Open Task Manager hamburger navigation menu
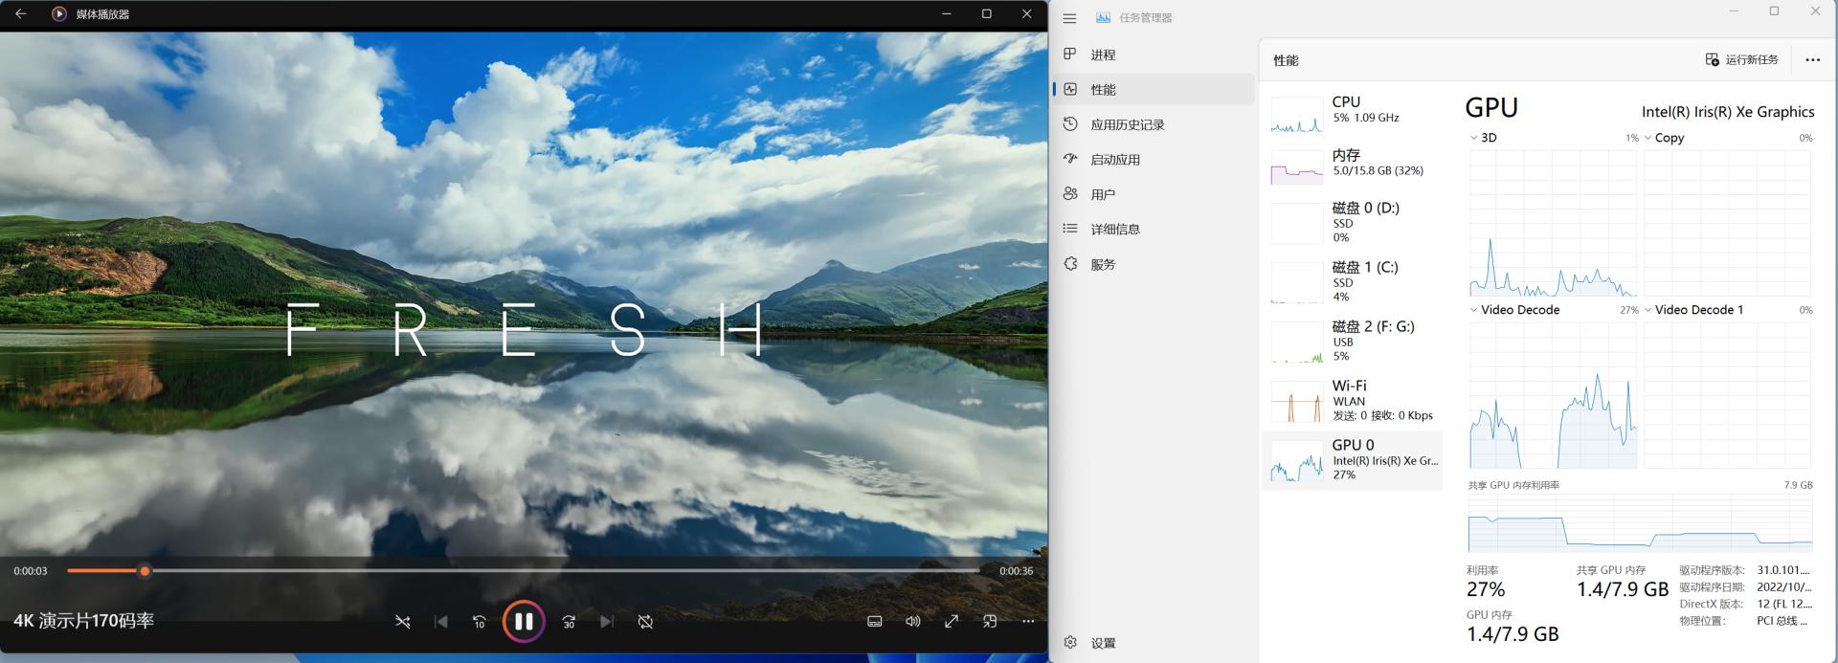Screen dimensions: 1838x663 click(1070, 18)
